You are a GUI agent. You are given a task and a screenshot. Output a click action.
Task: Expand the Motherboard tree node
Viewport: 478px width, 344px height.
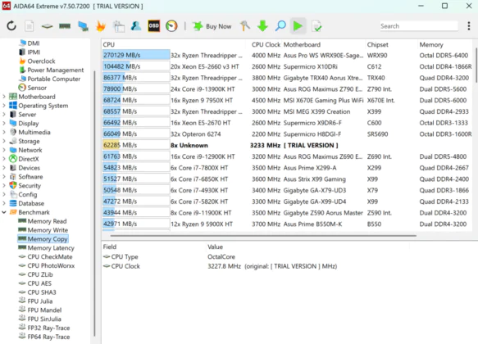[4, 97]
